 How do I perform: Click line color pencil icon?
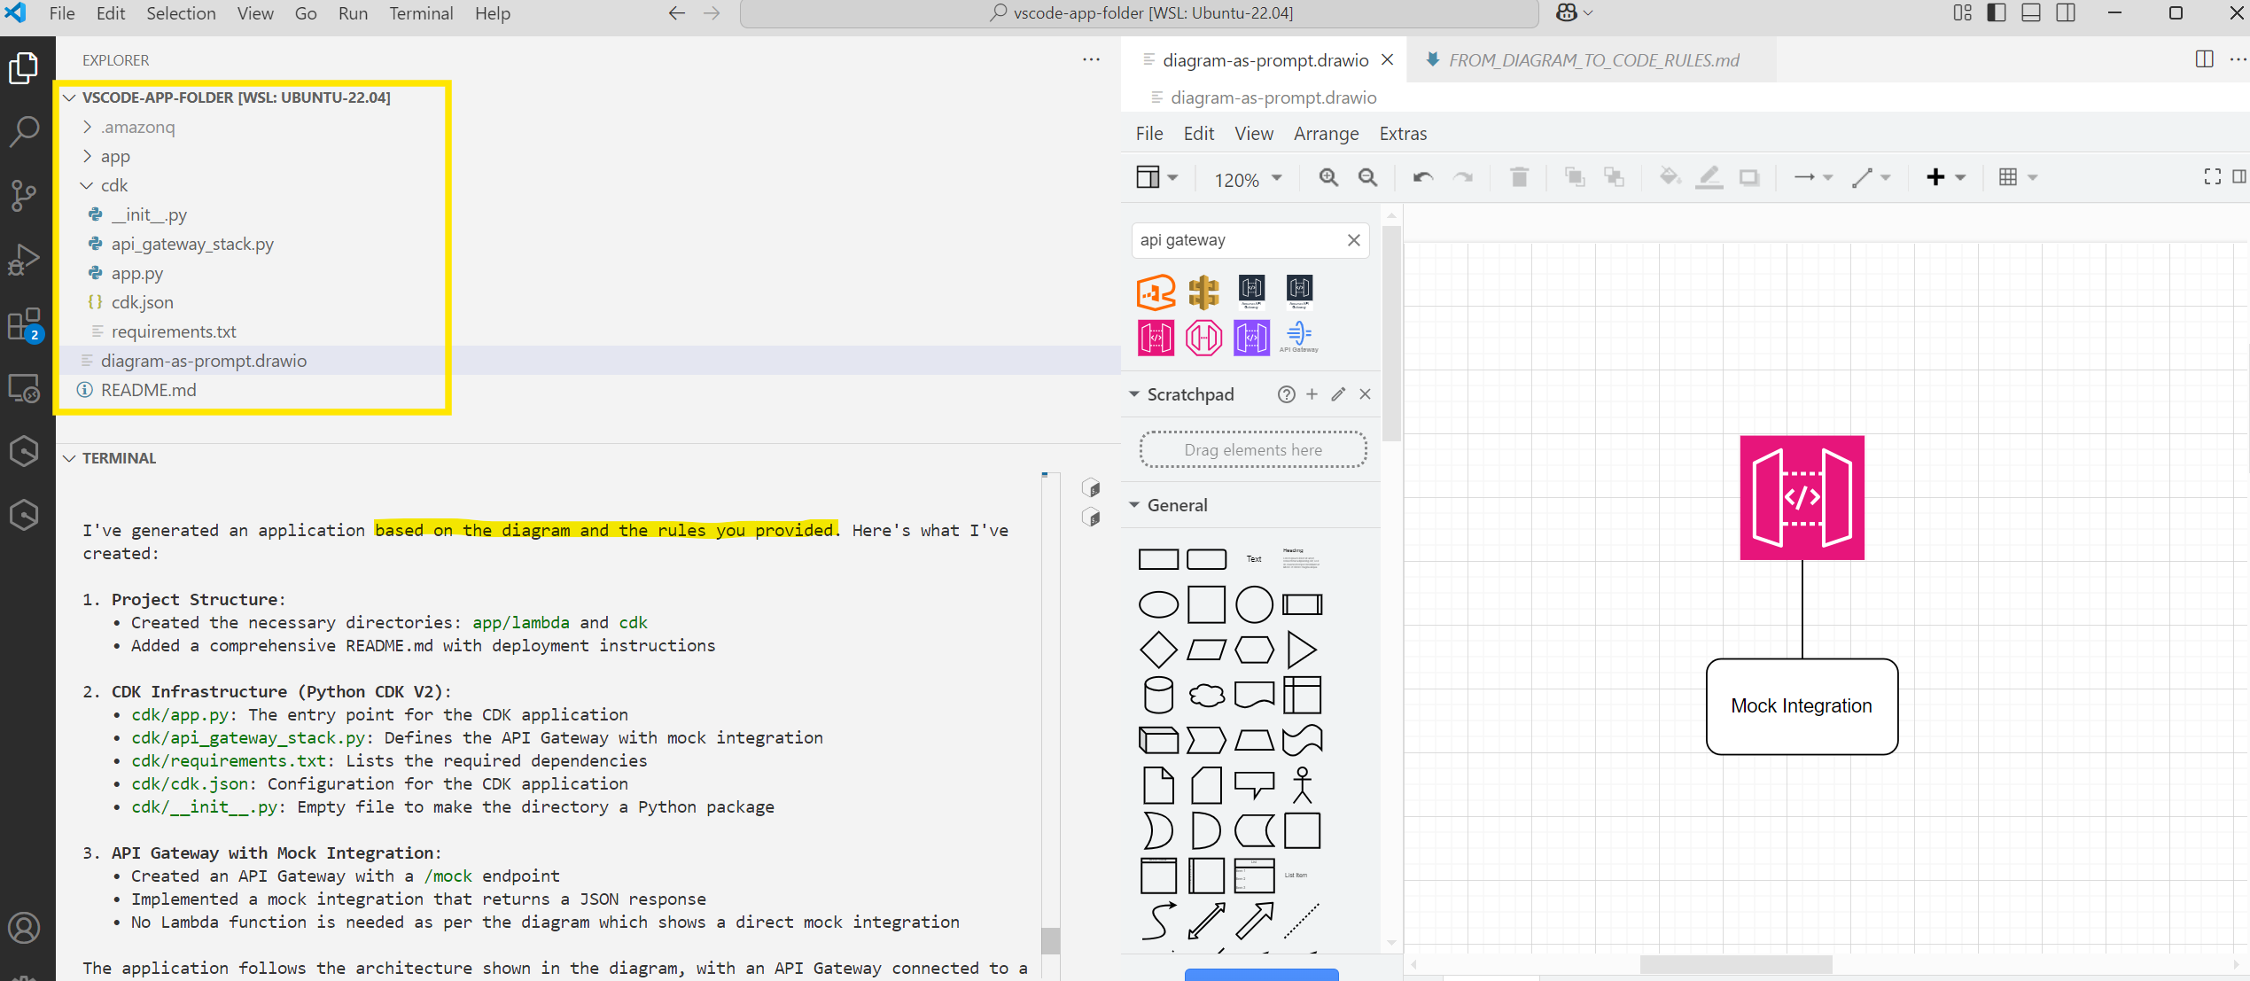pyautogui.click(x=1709, y=177)
